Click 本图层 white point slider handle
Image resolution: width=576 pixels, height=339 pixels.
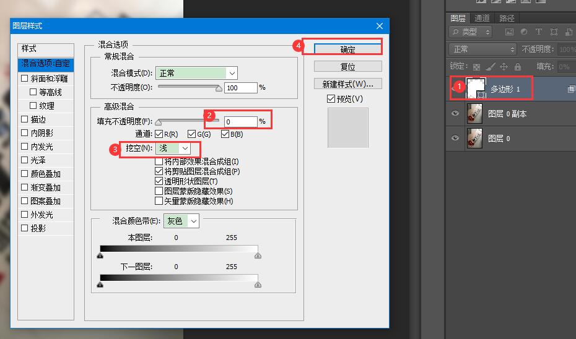[258, 255]
